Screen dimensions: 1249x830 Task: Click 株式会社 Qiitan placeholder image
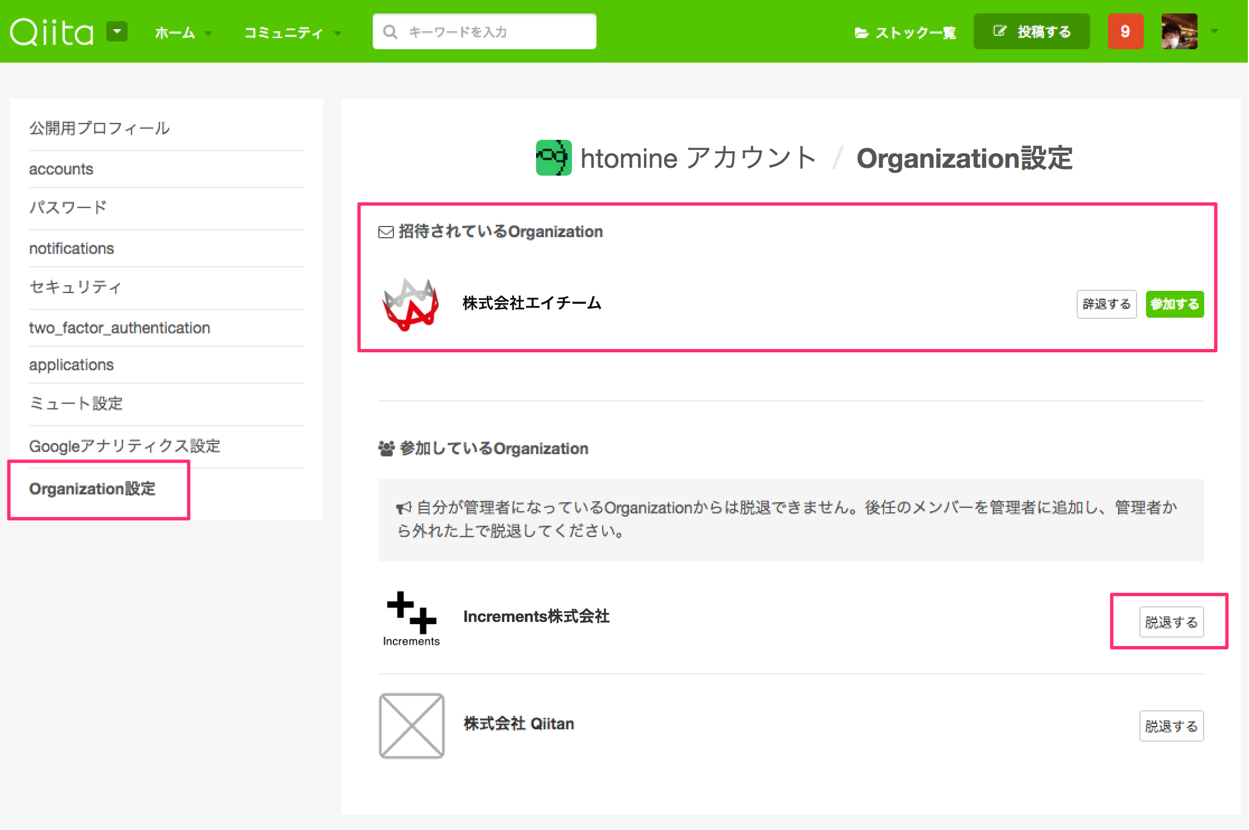pos(411,725)
